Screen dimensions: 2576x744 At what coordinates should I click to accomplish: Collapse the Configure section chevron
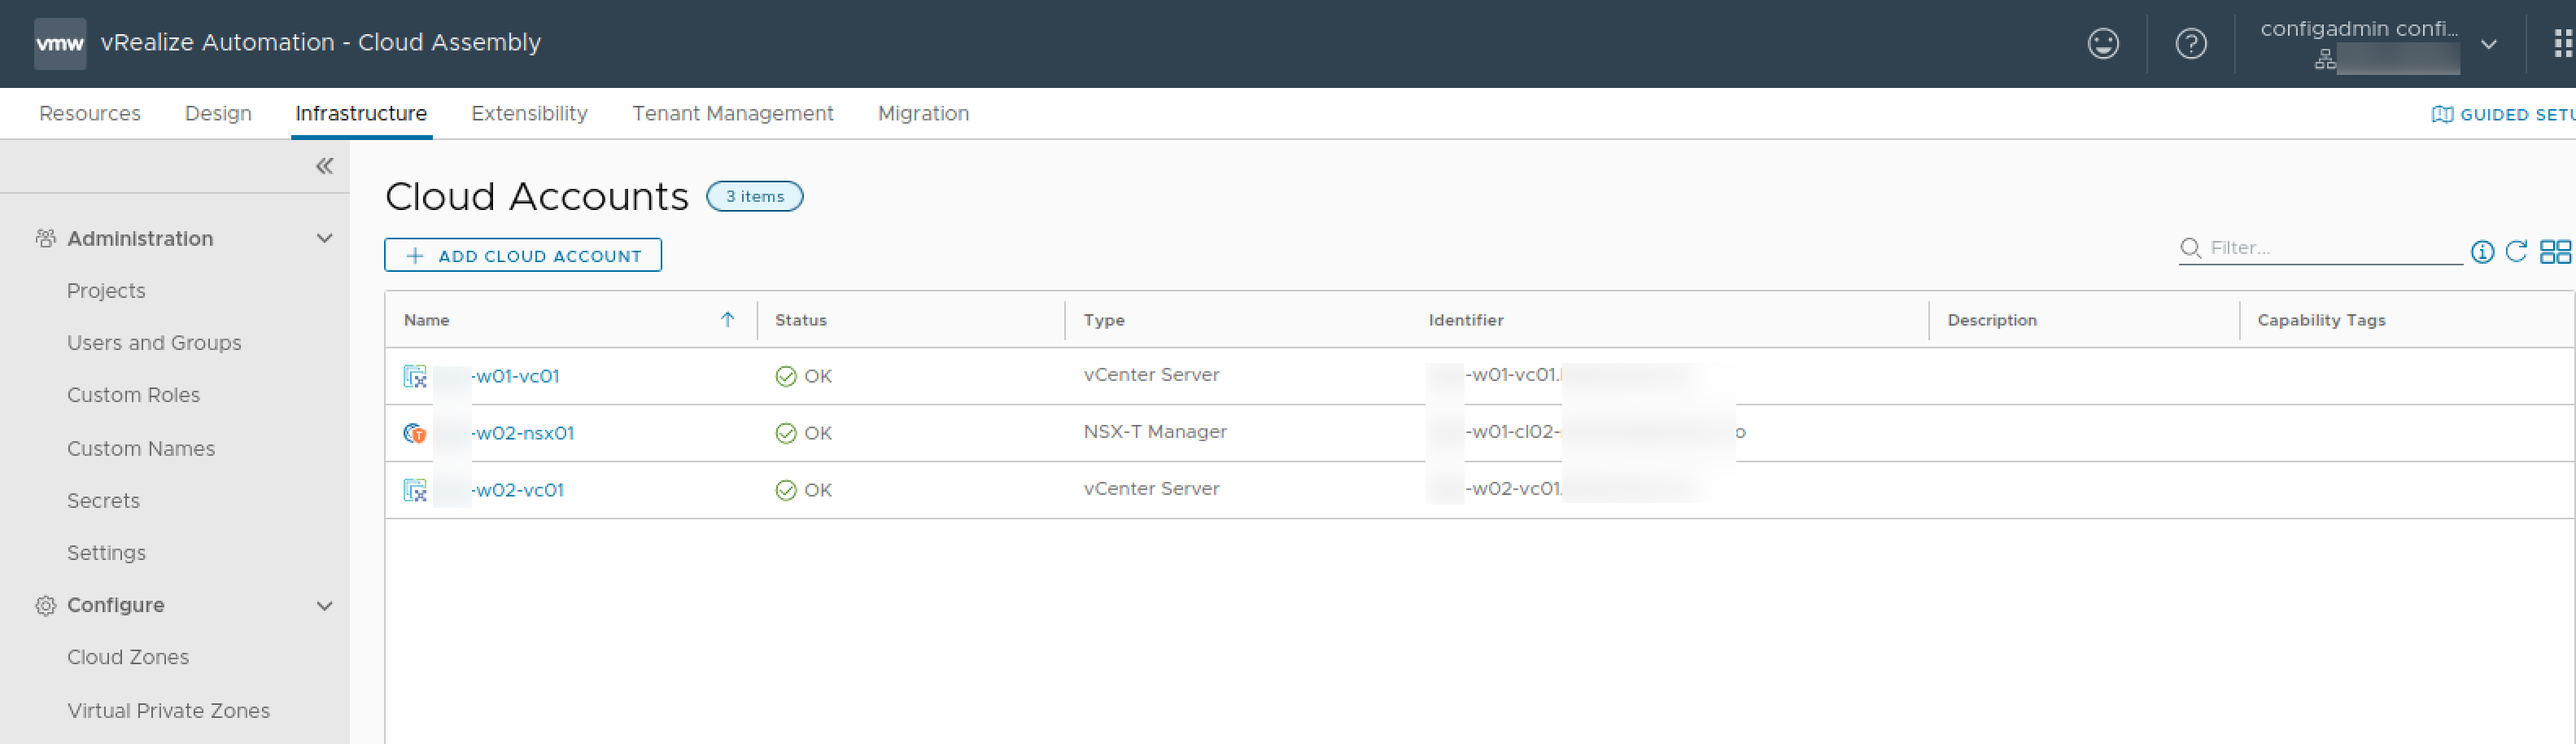(324, 605)
